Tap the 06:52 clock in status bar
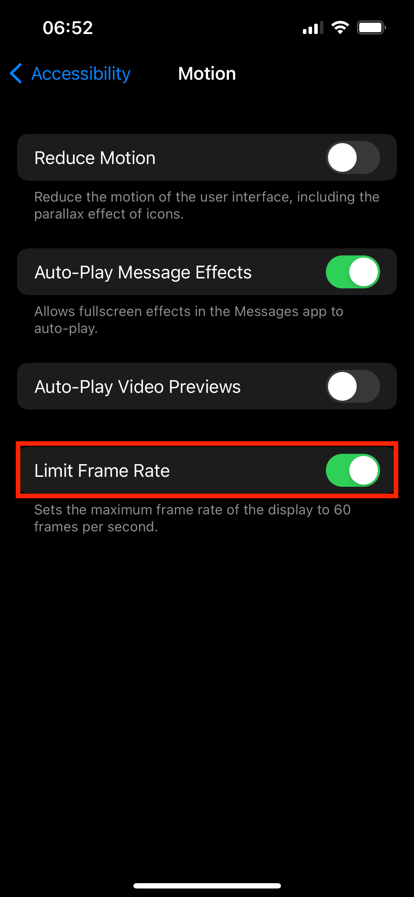414x897 pixels. click(68, 28)
